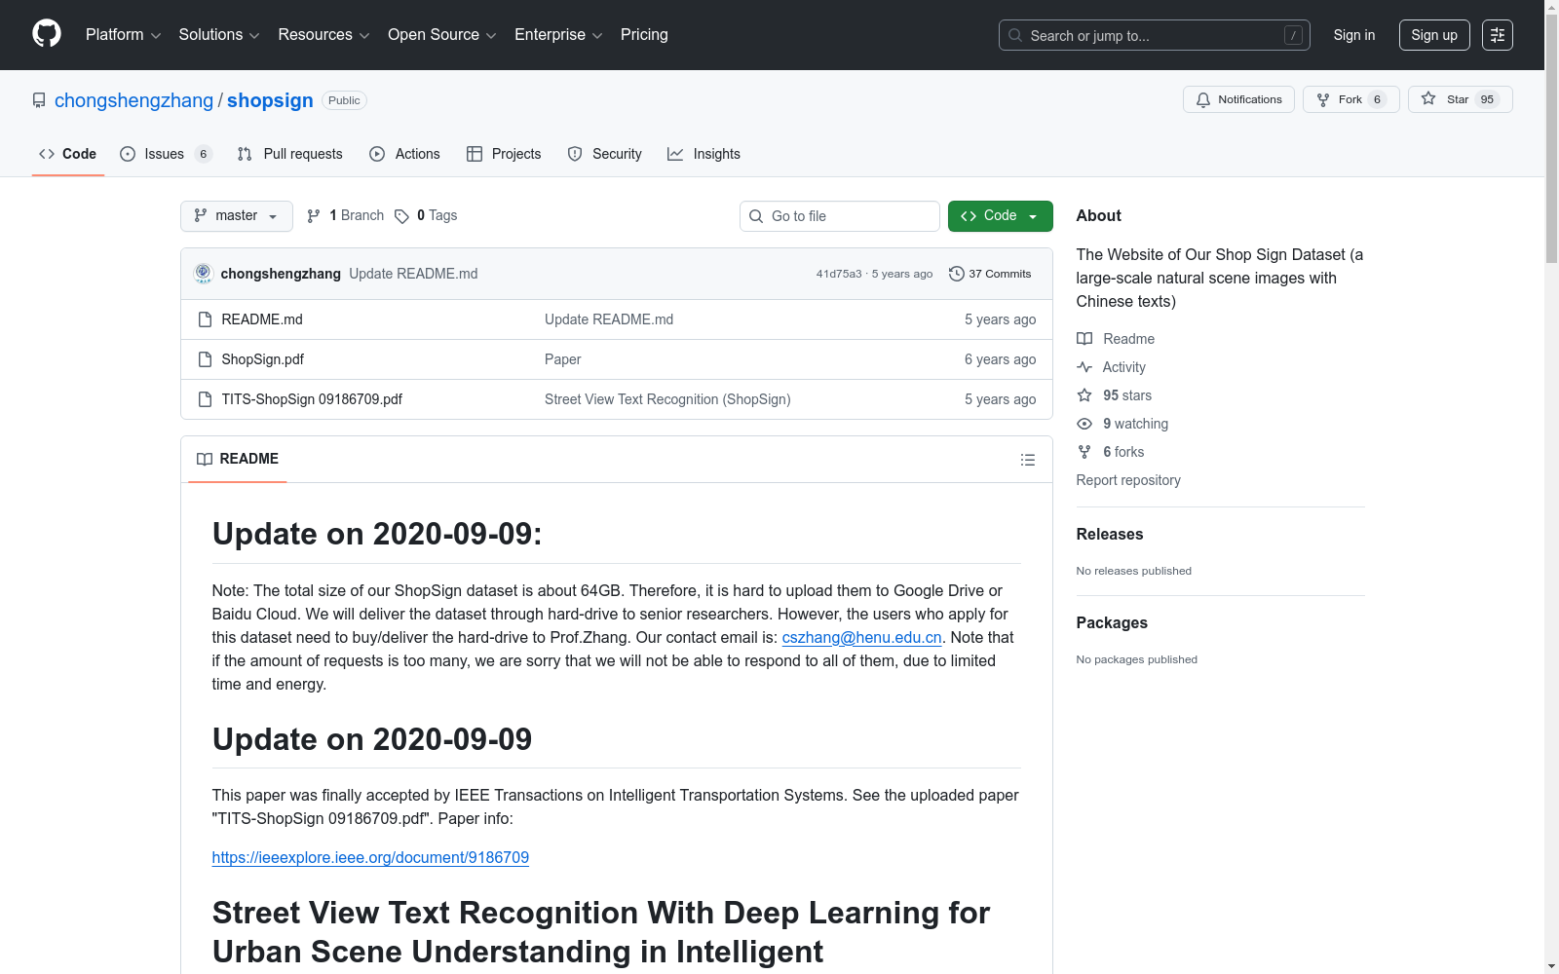Click the Search or jump to field
Screen dimensions: 1559x974
pyautogui.click(x=1155, y=35)
